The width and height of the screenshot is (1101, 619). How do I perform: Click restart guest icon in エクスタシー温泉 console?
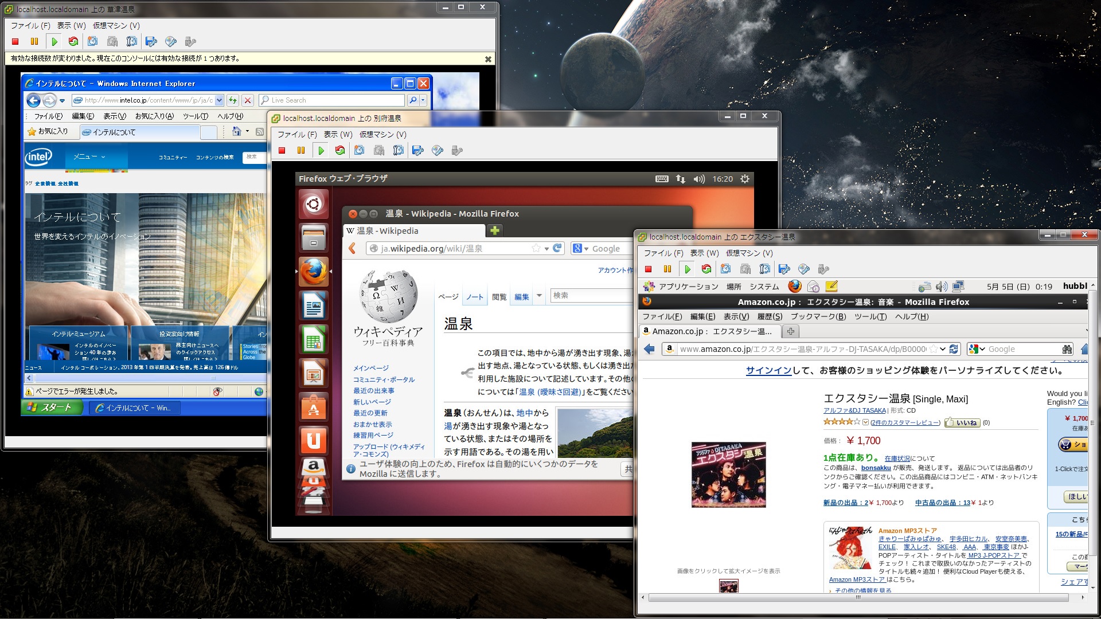click(706, 269)
